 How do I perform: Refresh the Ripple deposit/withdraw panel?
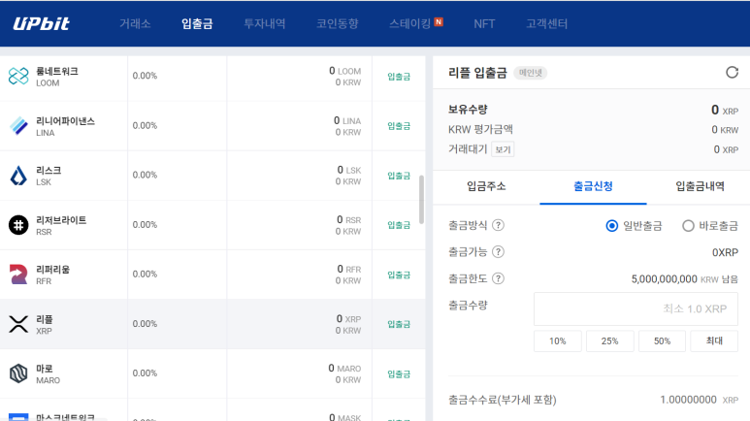pos(732,73)
